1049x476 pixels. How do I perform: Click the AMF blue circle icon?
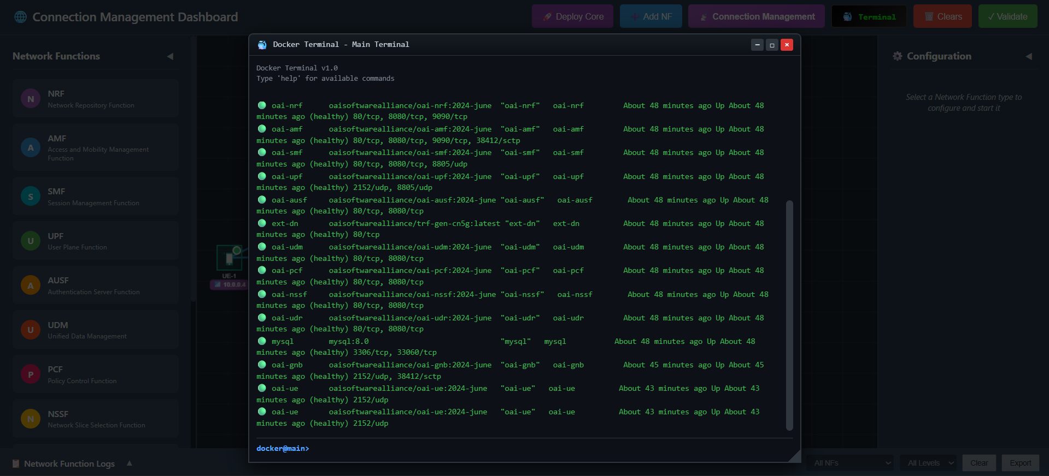point(31,147)
